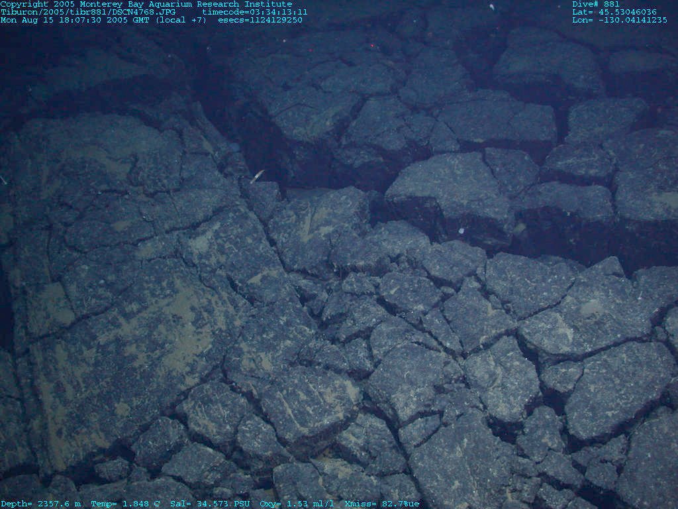Click the 'timecode=03:34:13:11' overlay value

tap(255, 12)
